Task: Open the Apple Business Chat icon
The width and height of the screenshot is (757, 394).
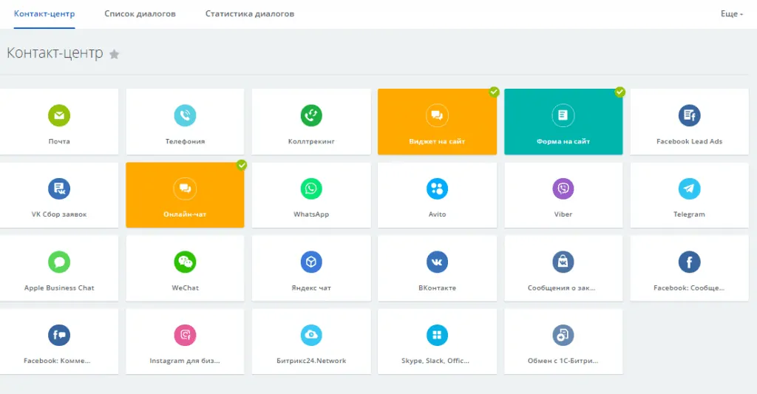Action: click(59, 262)
